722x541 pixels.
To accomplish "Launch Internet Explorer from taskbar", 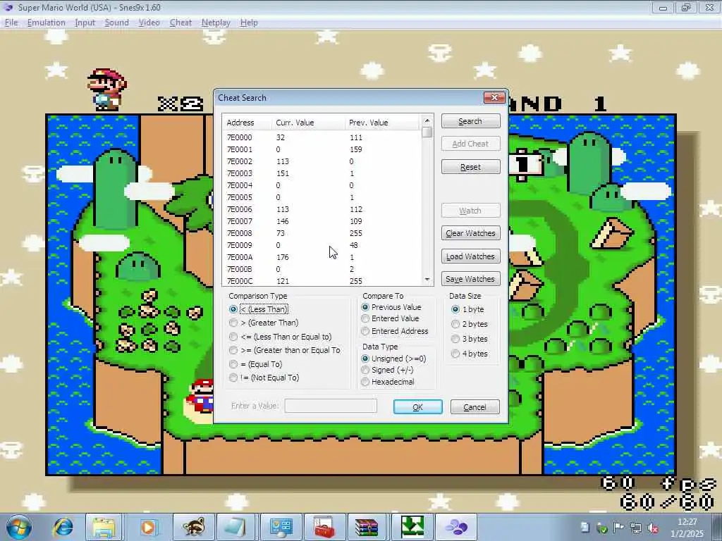I will tap(63, 527).
